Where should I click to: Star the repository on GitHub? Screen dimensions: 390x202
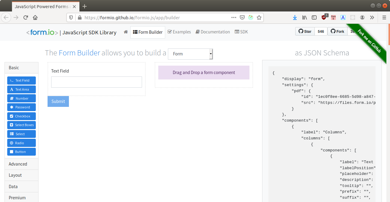tap(305, 31)
